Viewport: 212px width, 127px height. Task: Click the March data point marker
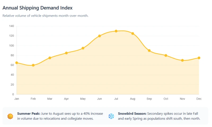(50, 58)
